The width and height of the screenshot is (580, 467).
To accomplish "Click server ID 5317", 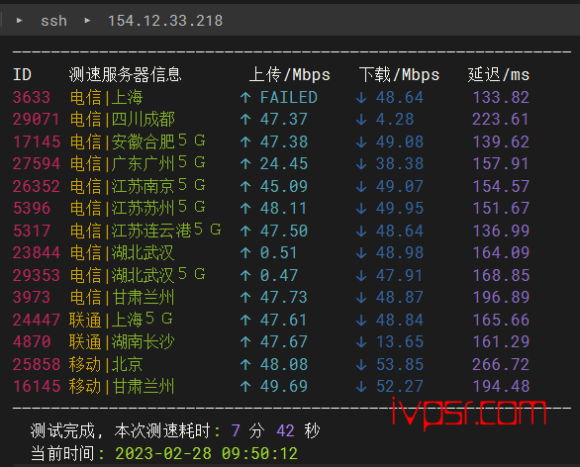I will (x=32, y=232).
